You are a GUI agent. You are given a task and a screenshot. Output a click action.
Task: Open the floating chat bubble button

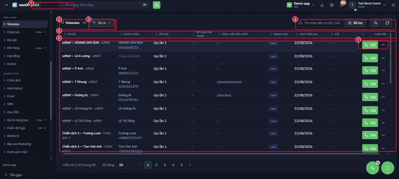point(388,168)
